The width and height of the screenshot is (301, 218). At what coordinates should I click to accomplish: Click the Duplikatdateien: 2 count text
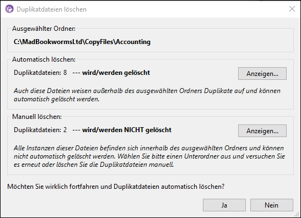[40, 130]
